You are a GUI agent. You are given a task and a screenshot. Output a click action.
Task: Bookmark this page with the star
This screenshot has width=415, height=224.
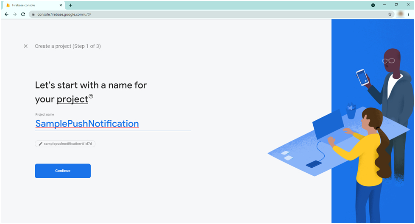[390, 14]
